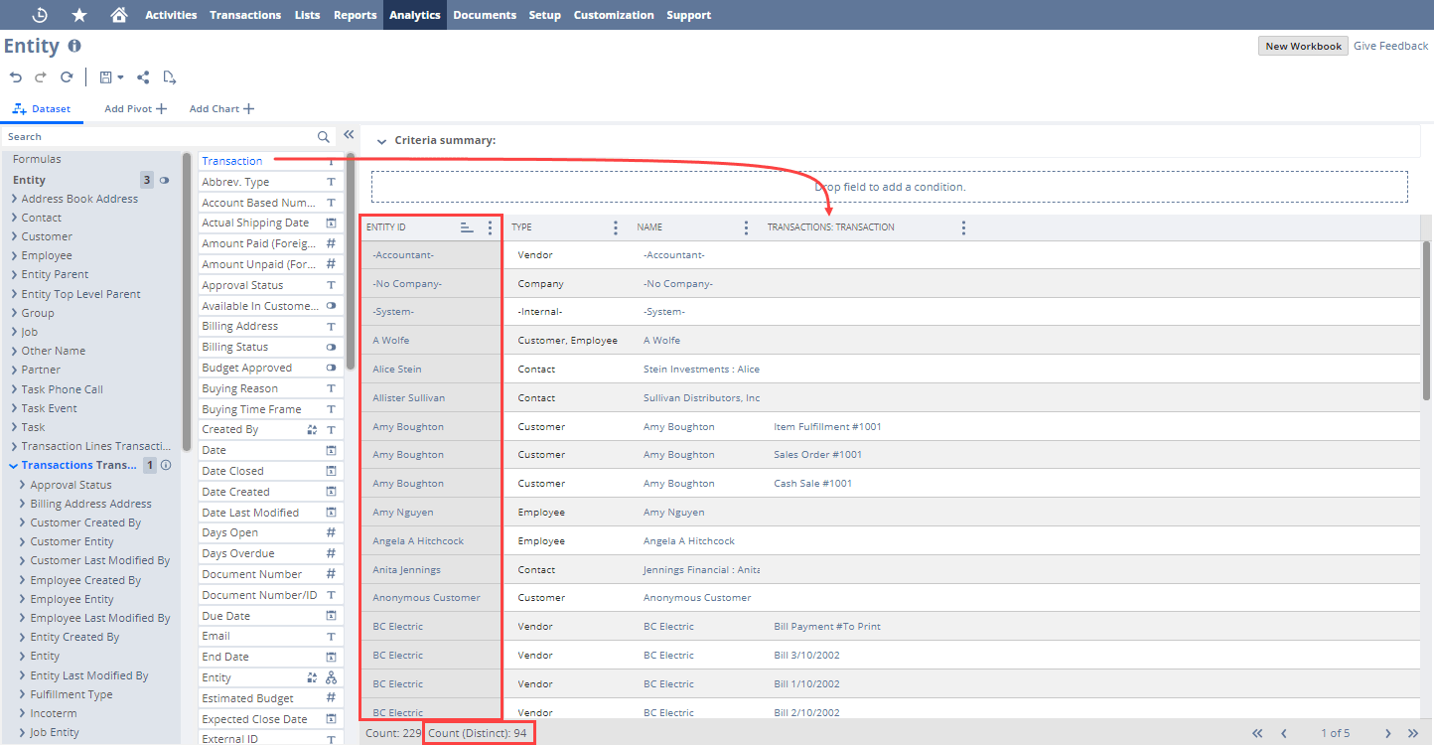Screen dimensions: 1434x745
Task: Open the Amy Nguyen name link
Action: point(673,513)
